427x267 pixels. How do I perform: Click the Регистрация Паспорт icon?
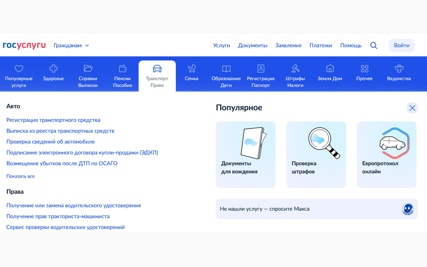point(261,68)
